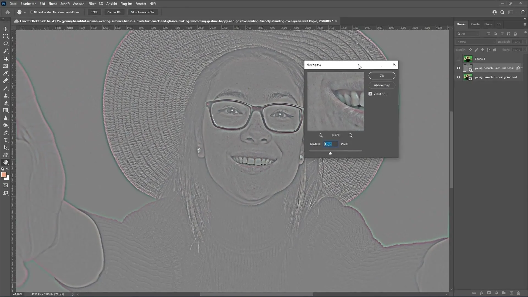Viewport: 528px width, 297px height.
Task: Select the Crop tool
Action: pos(5,58)
